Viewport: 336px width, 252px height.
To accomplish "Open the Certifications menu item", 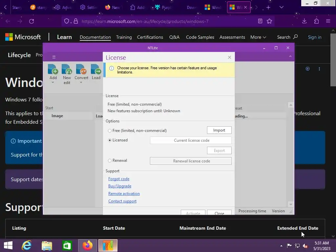I will (150, 37).
